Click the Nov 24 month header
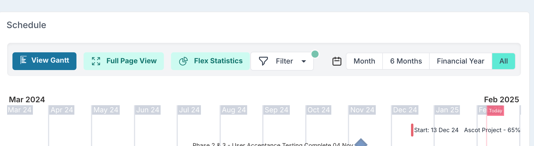The height and width of the screenshot is (146, 534). [362, 110]
